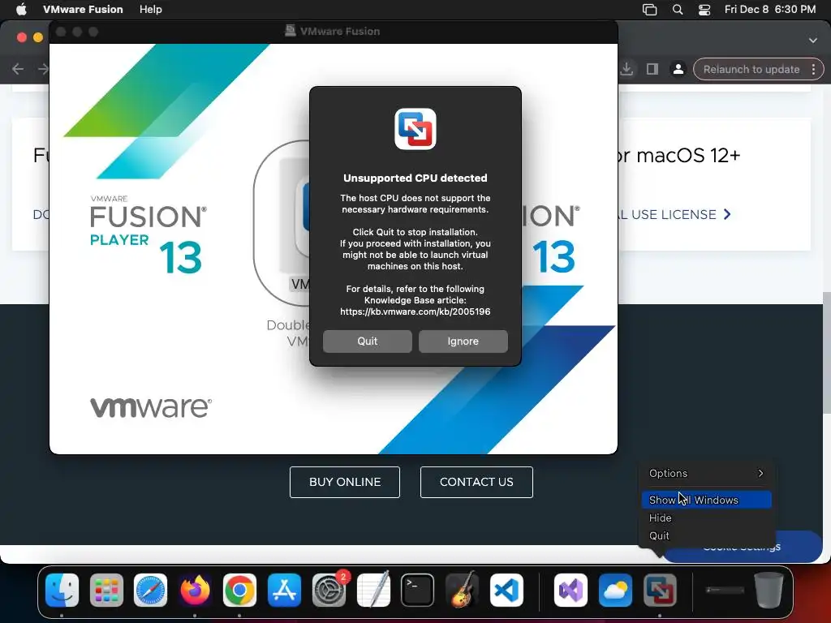Open GarageBand guitar icon in Dock
The height and width of the screenshot is (623, 831).
462,590
